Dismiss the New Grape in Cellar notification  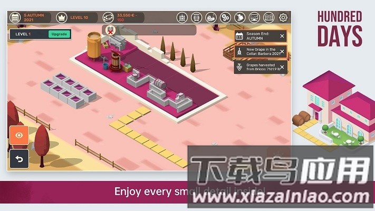(x=282, y=52)
